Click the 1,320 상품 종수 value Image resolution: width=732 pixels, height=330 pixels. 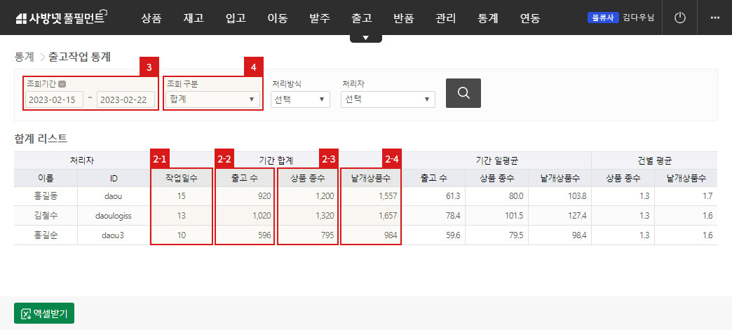pyautogui.click(x=325, y=216)
